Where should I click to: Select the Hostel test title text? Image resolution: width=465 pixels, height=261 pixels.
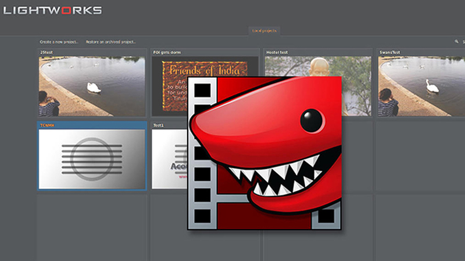pyautogui.click(x=277, y=52)
